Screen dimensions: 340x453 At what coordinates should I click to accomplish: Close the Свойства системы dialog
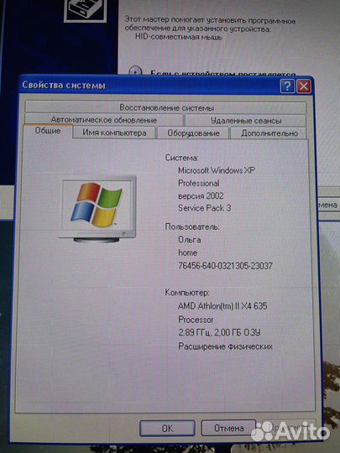pos(304,86)
